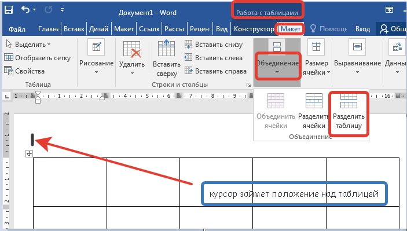This screenshot has width=407, height=231.
Task: Open table Свойства
Action: coord(24,71)
